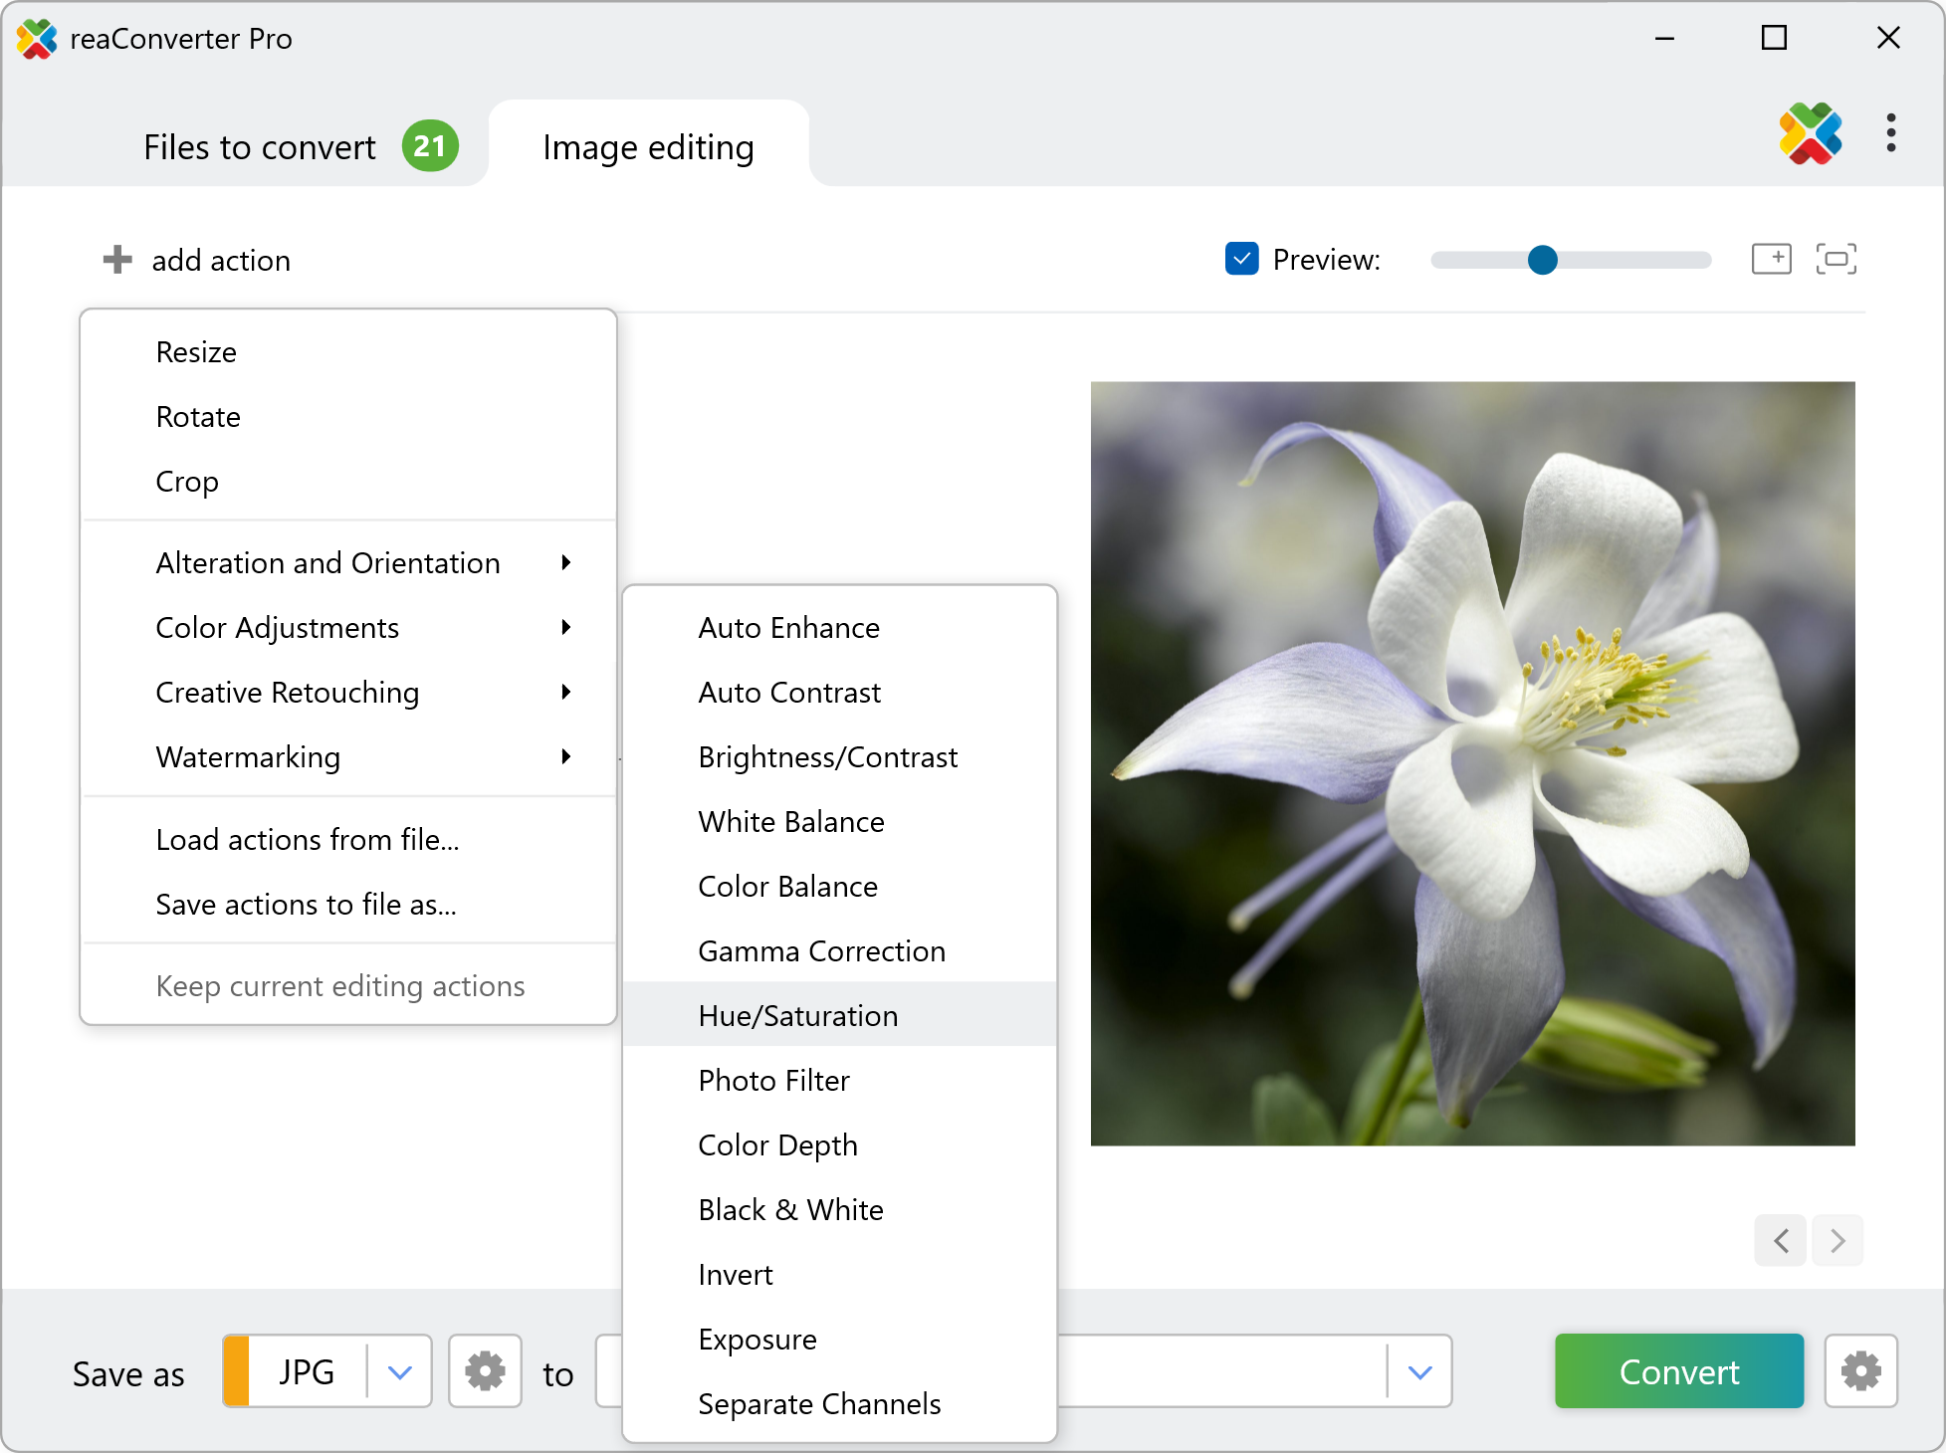Click the zoom-in preview icon

pyautogui.click(x=1771, y=259)
